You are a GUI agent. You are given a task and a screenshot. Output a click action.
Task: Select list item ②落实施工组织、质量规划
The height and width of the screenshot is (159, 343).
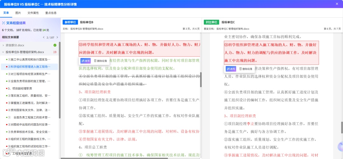coord(29,95)
